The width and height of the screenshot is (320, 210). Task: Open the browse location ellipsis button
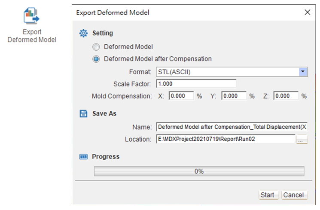tap(302, 139)
